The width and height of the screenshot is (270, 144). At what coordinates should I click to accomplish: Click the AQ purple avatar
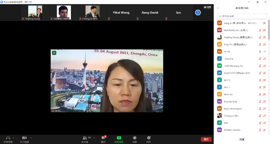point(219,101)
